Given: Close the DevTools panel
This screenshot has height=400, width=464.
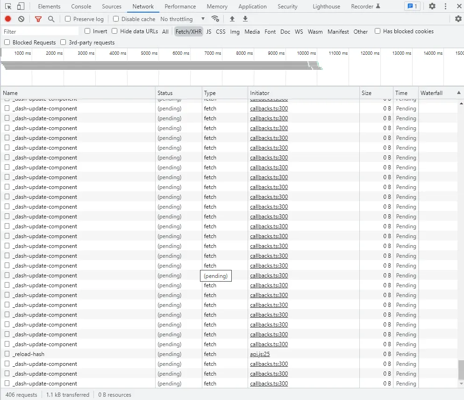Looking at the screenshot, I should click(459, 6).
